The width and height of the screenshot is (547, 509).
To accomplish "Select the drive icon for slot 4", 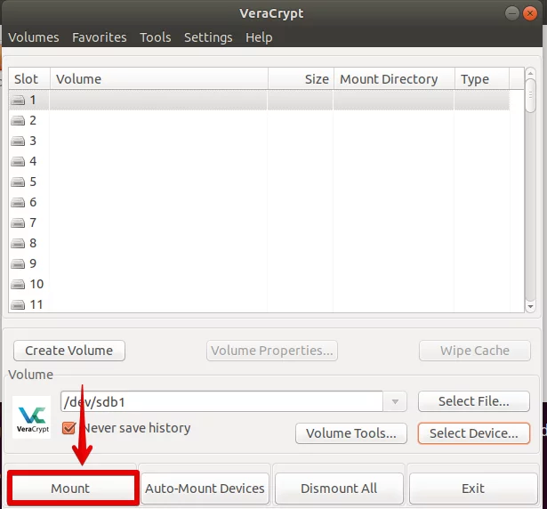I will point(18,161).
